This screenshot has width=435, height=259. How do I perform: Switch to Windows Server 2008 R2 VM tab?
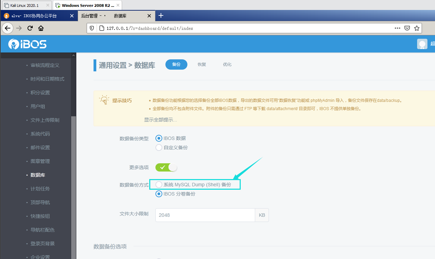[x=87, y=5]
